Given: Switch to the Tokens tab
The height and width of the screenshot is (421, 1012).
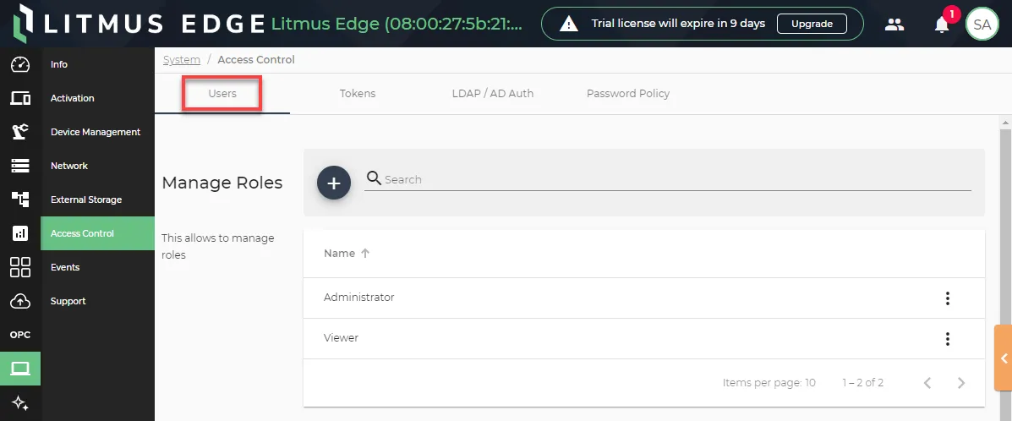Looking at the screenshot, I should coord(358,94).
